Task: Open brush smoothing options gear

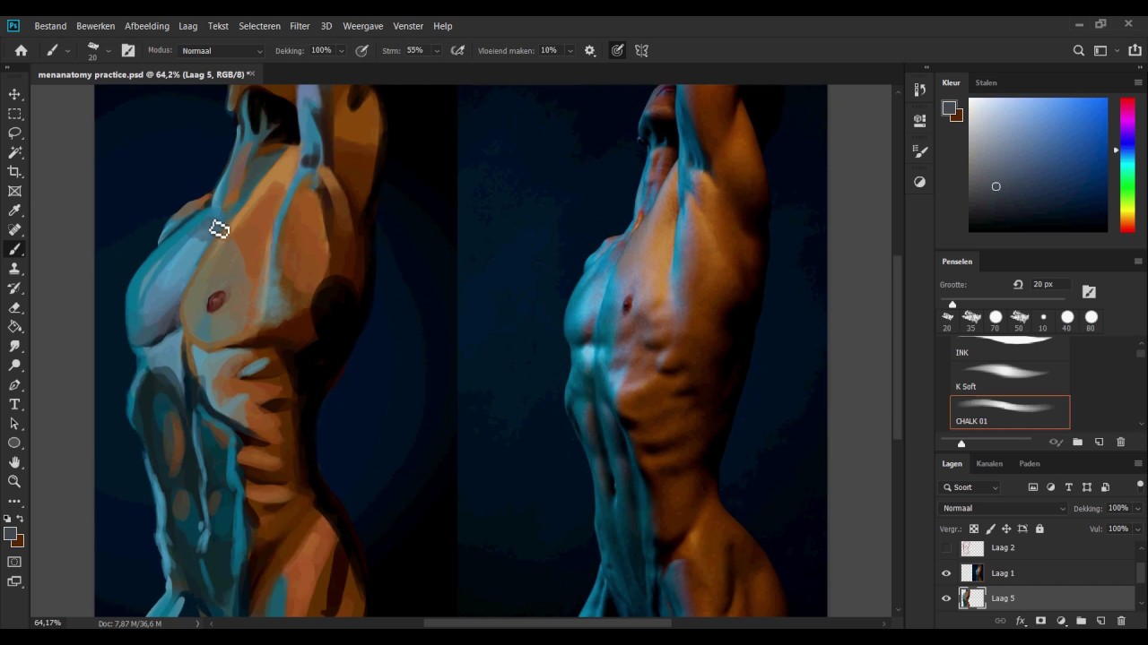Action: pos(590,51)
